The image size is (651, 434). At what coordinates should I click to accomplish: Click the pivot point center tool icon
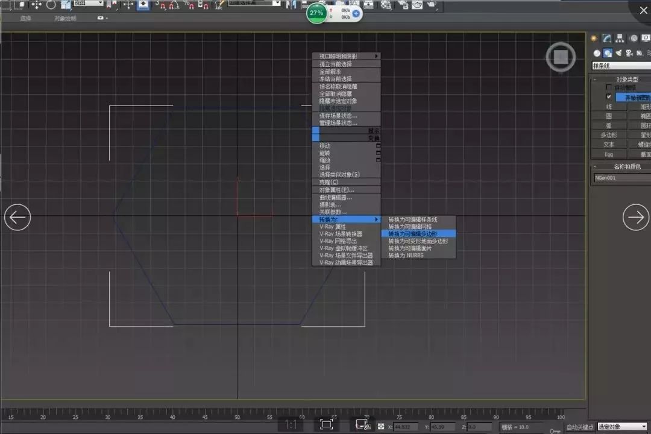point(112,5)
